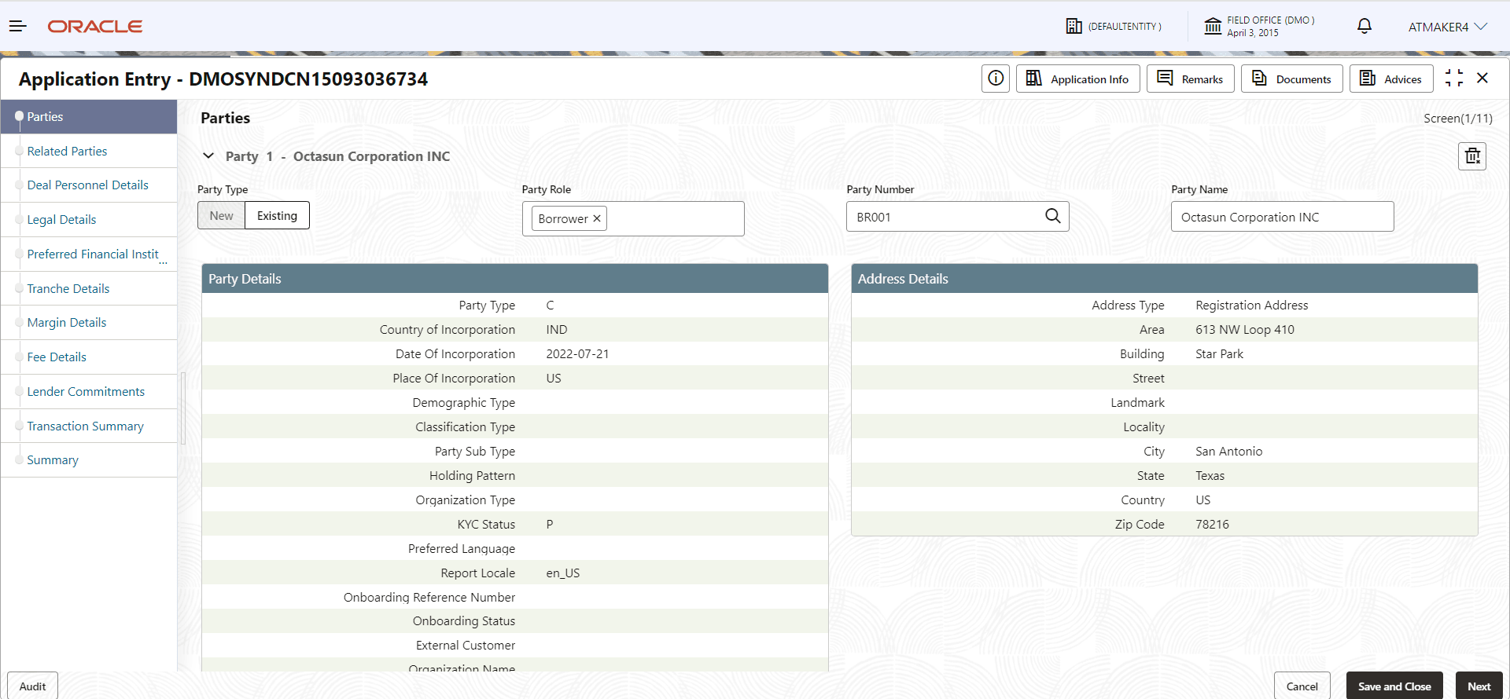This screenshot has height=699, width=1510.
Task: Open the Remarks panel
Action: (1191, 79)
